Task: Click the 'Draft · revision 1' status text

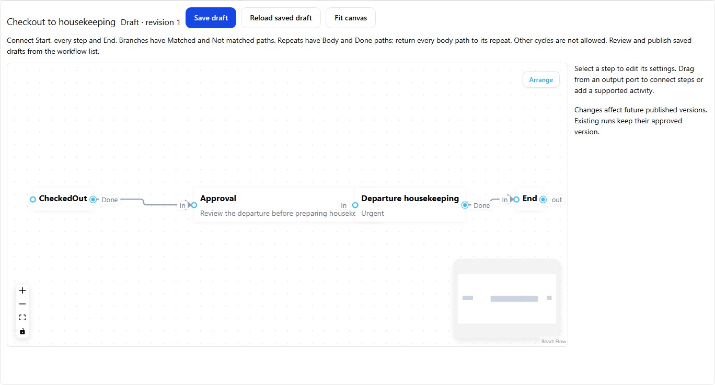Action: tap(151, 22)
